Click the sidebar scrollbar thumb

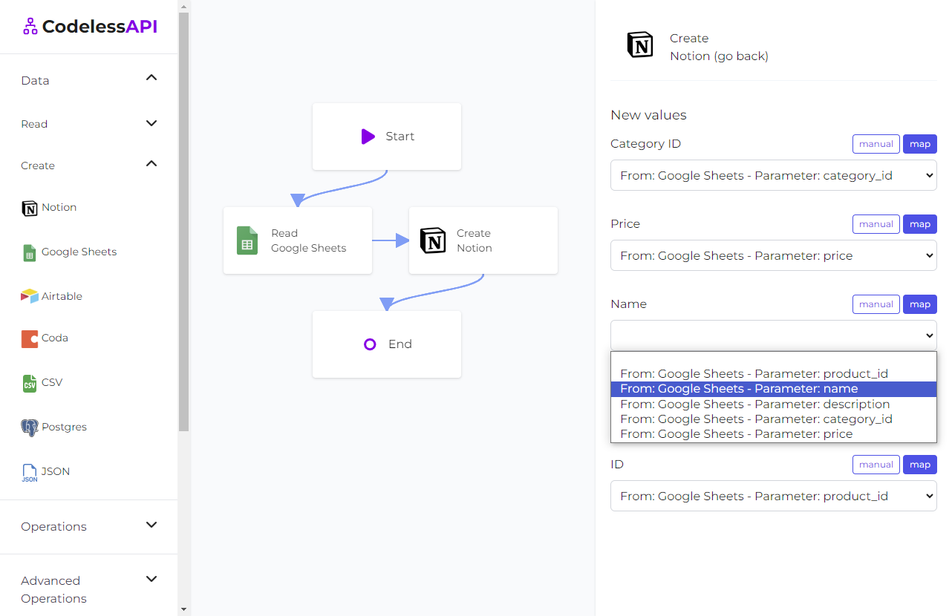click(x=184, y=221)
